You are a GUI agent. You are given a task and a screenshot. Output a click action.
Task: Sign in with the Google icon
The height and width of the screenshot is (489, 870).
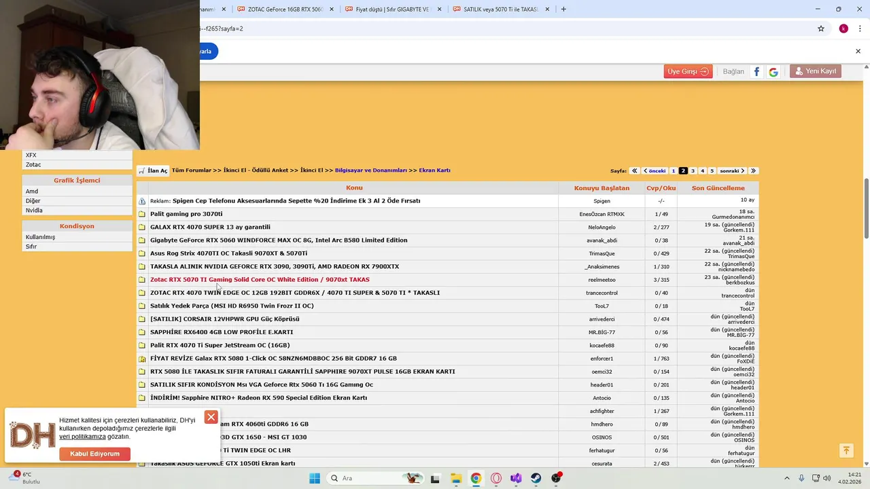[x=773, y=71]
